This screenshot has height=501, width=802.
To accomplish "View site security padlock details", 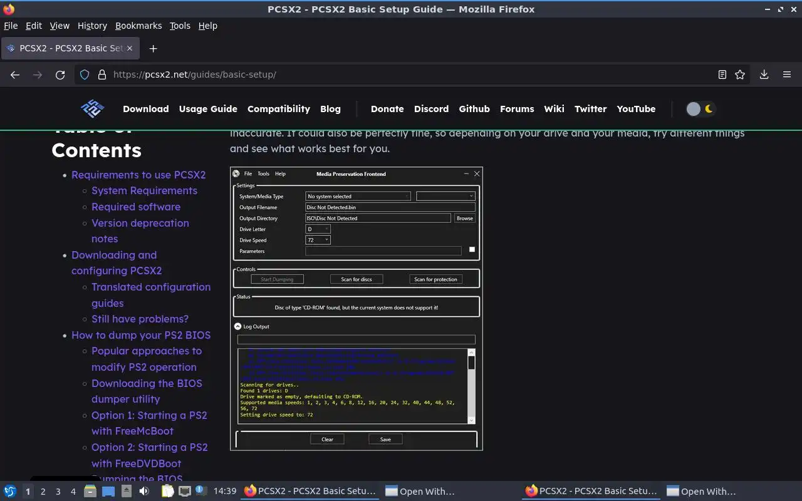I will pyautogui.click(x=102, y=75).
